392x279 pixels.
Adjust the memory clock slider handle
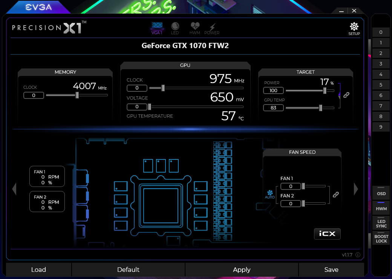[77, 95]
